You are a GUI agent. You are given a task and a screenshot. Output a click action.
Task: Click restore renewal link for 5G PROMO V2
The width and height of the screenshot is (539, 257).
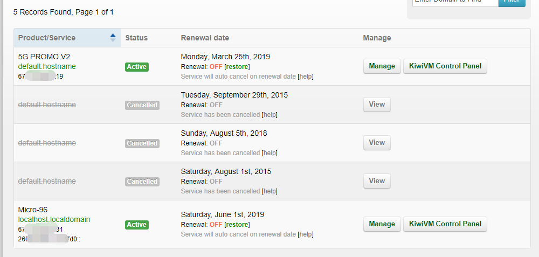coord(237,66)
